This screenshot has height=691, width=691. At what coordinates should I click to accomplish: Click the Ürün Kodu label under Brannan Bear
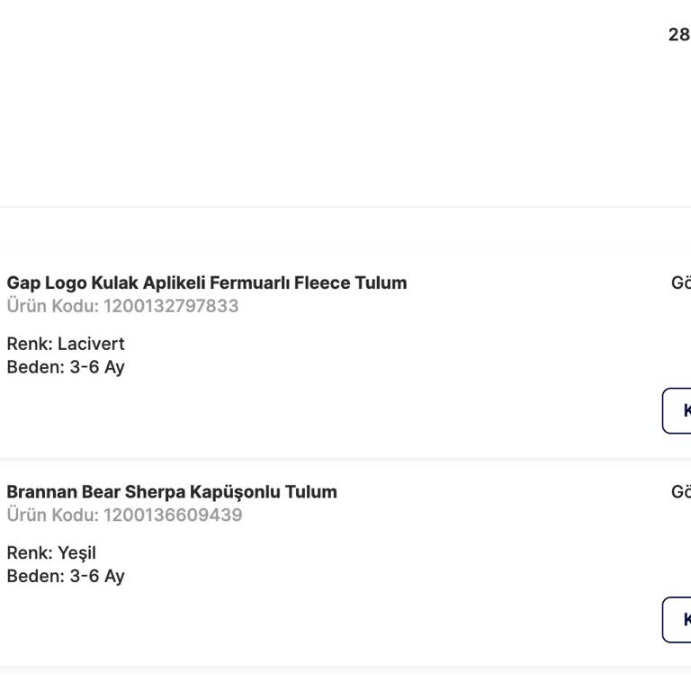tap(52, 516)
